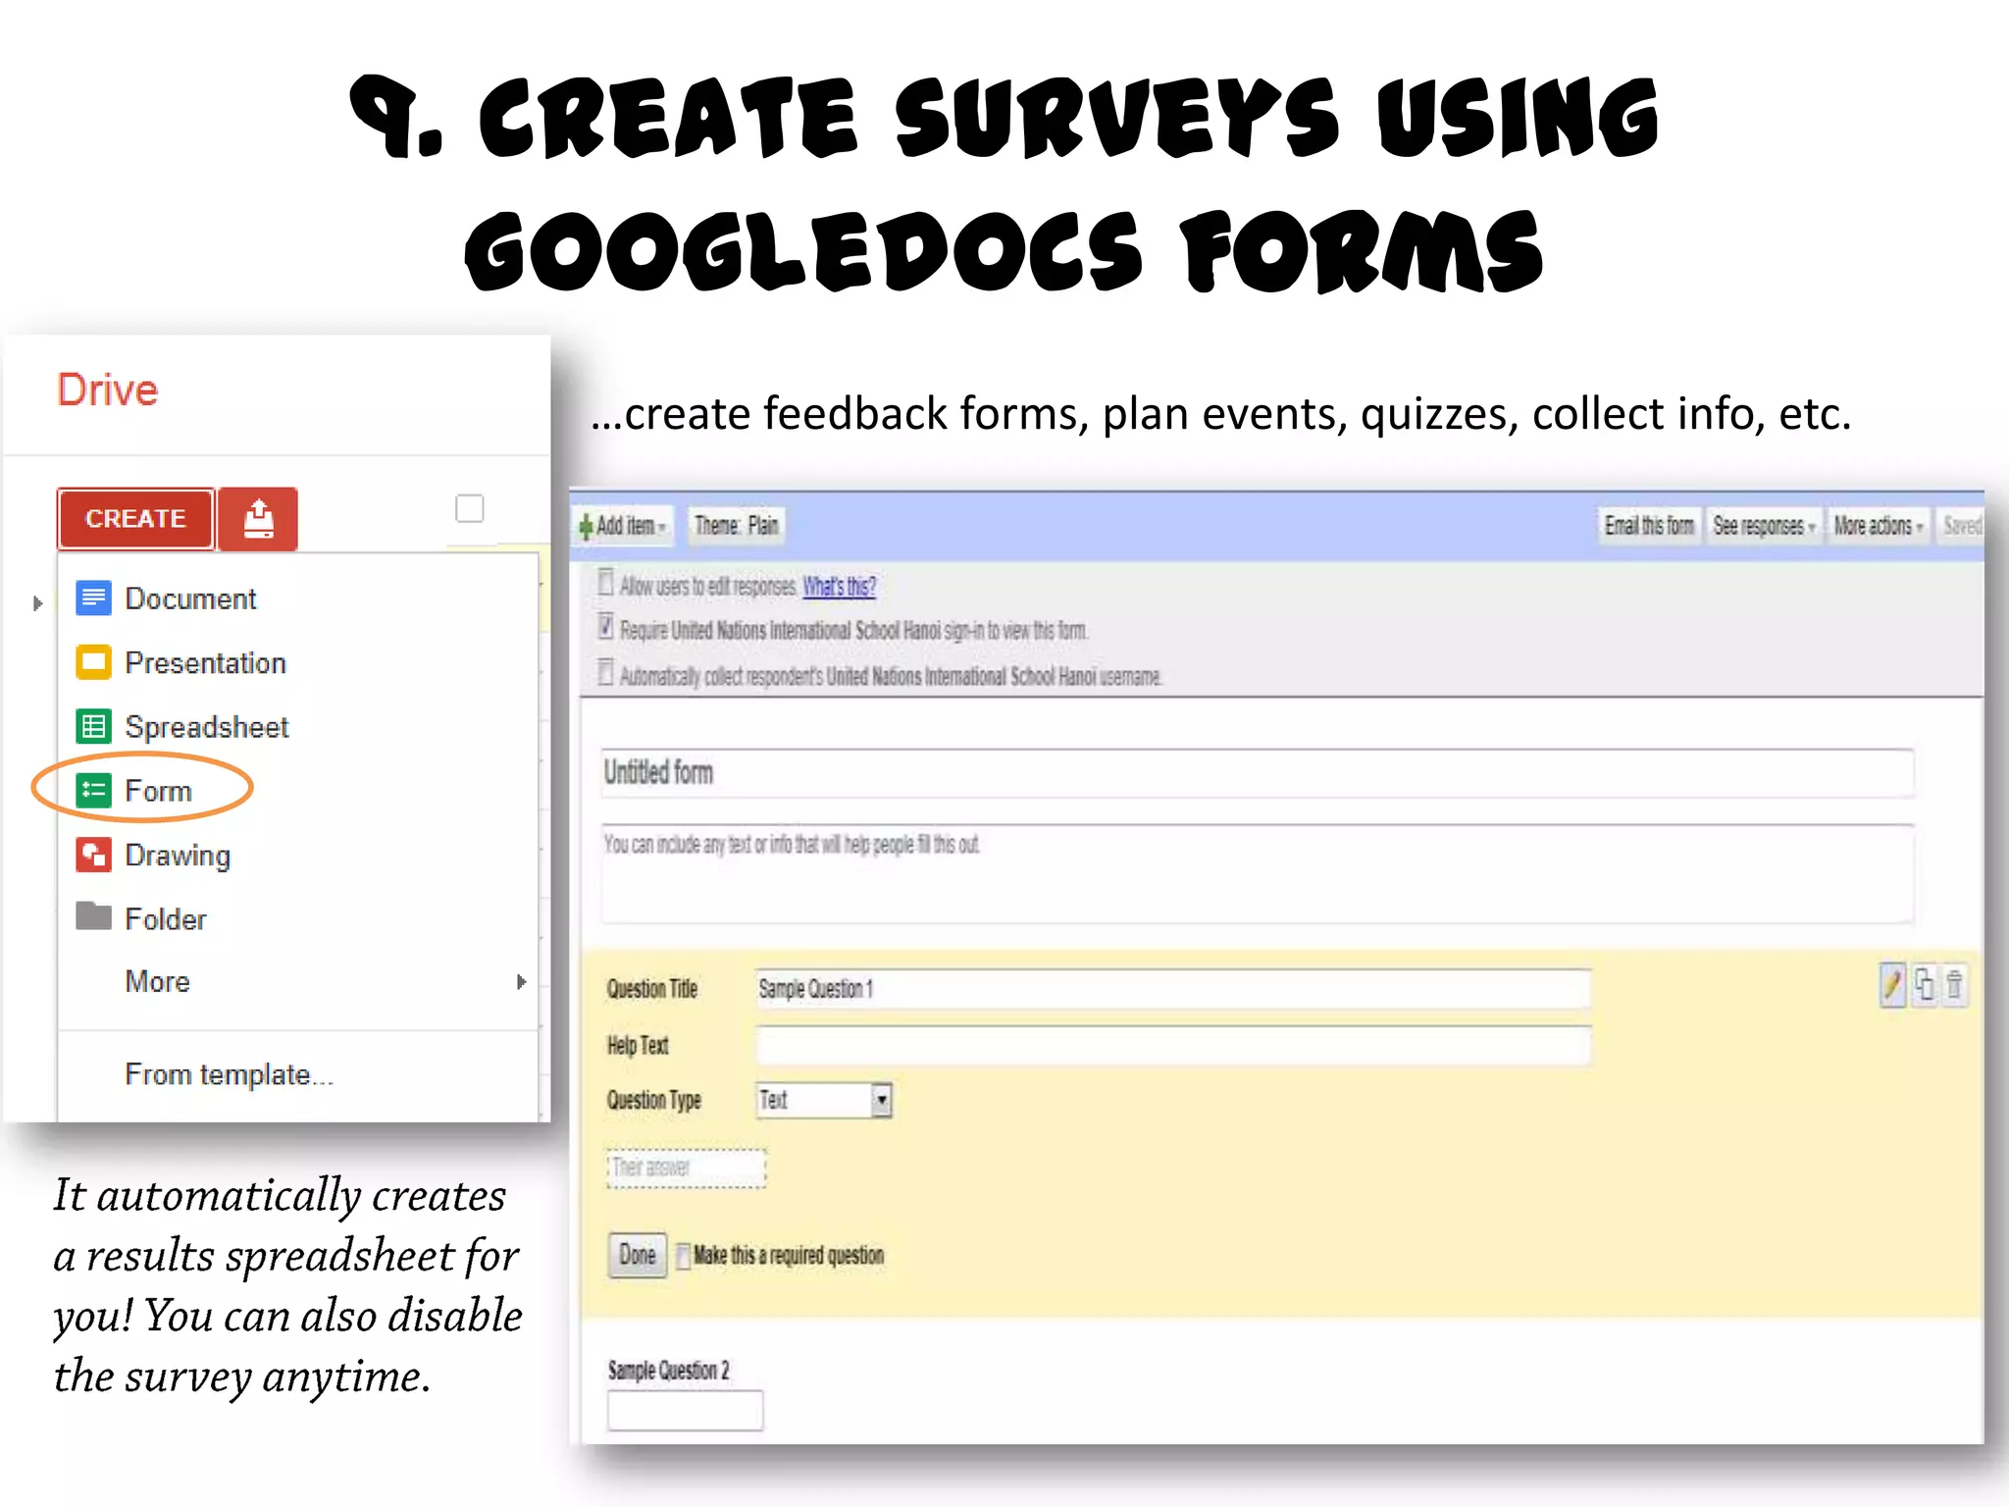Choose Drawing from the create menu
Viewport: 2009px width, 1507px height.
(178, 856)
